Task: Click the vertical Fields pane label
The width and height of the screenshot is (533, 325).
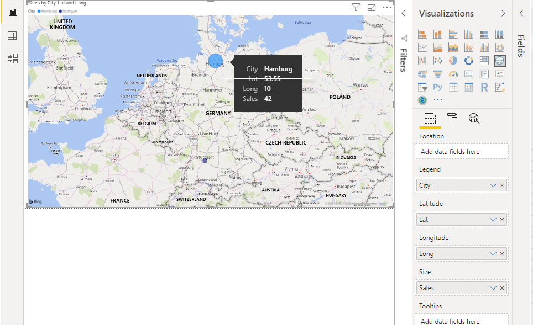Action: click(x=521, y=45)
